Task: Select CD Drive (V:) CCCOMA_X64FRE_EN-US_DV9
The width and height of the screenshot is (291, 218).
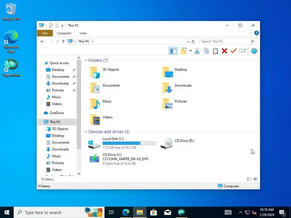Action: [x=119, y=159]
